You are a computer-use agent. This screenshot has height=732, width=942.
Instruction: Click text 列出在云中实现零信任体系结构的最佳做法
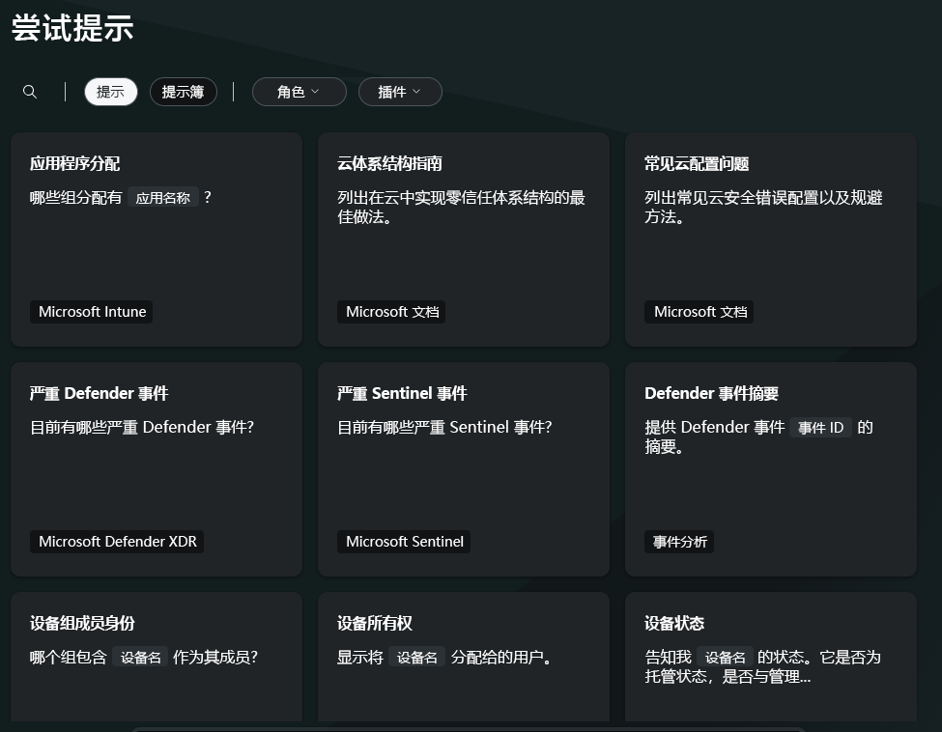pos(461,208)
